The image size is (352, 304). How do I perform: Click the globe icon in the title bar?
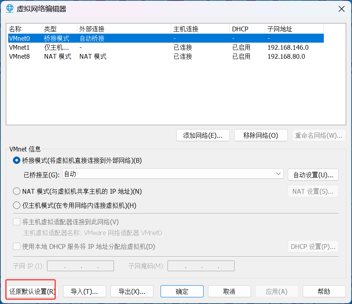pos(10,9)
